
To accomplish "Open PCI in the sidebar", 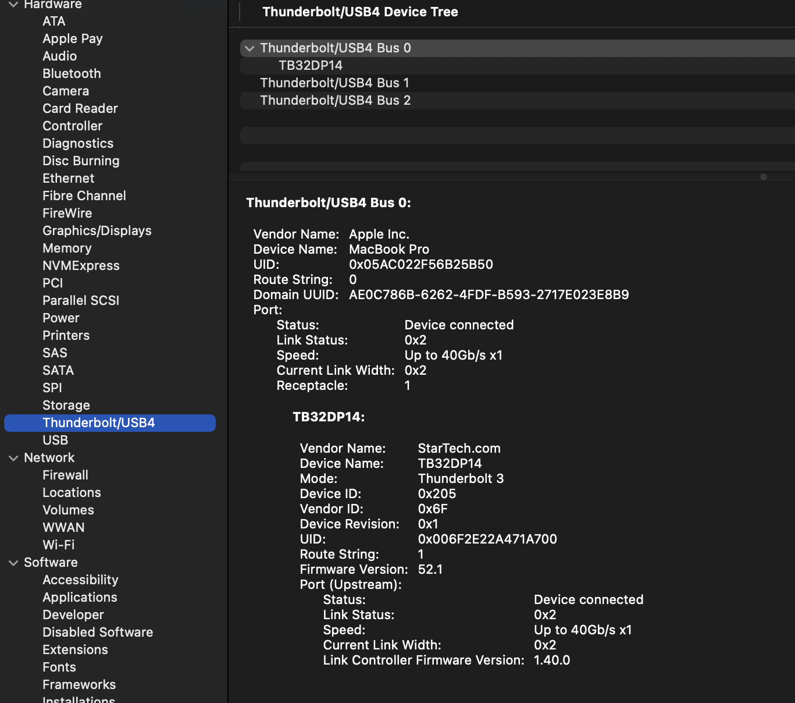I will click(x=53, y=283).
